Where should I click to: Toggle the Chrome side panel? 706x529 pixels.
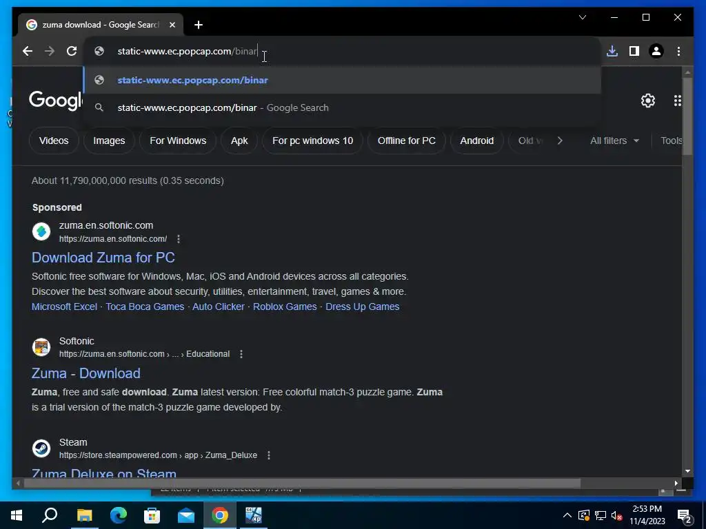pos(634,51)
